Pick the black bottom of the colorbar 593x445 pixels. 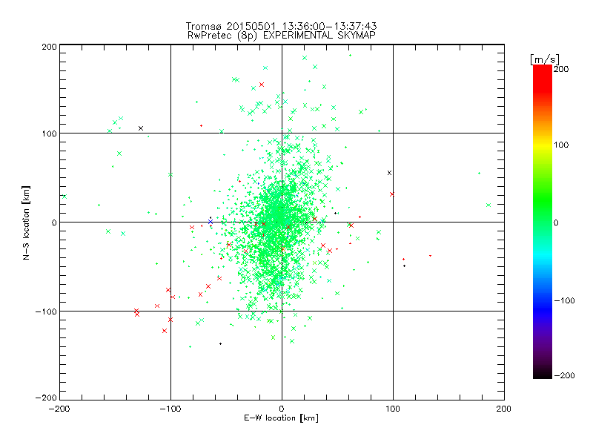pyautogui.click(x=543, y=374)
